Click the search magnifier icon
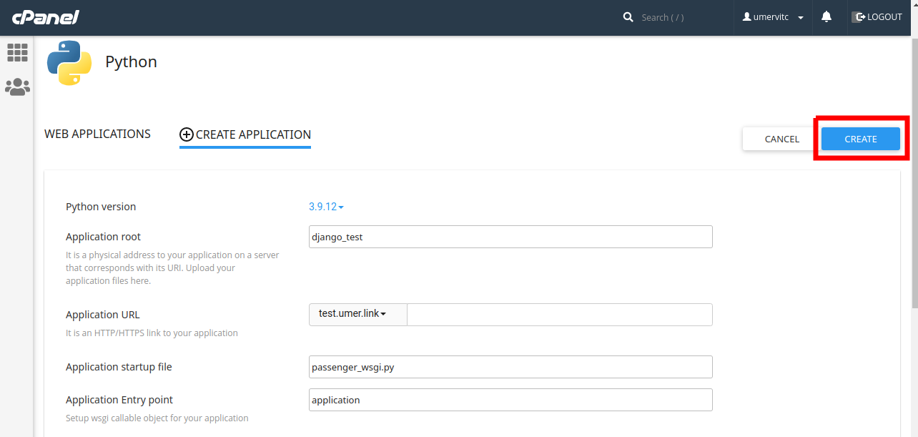918x437 pixels. [x=628, y=17]
